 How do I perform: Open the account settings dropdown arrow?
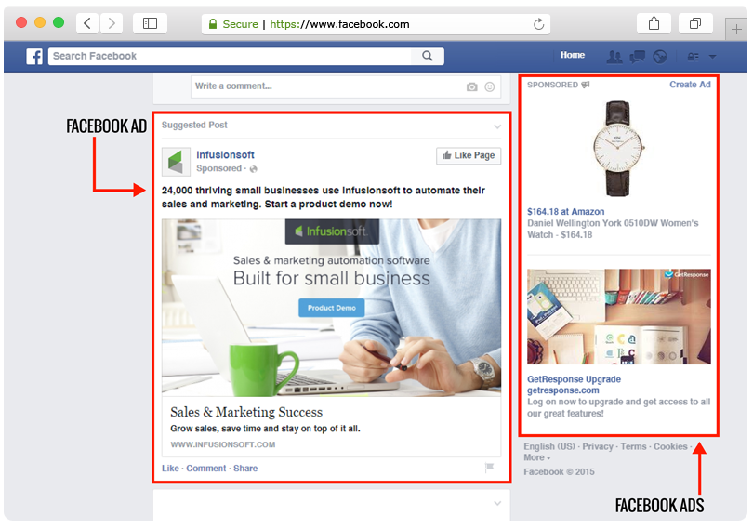pos(712,57)
